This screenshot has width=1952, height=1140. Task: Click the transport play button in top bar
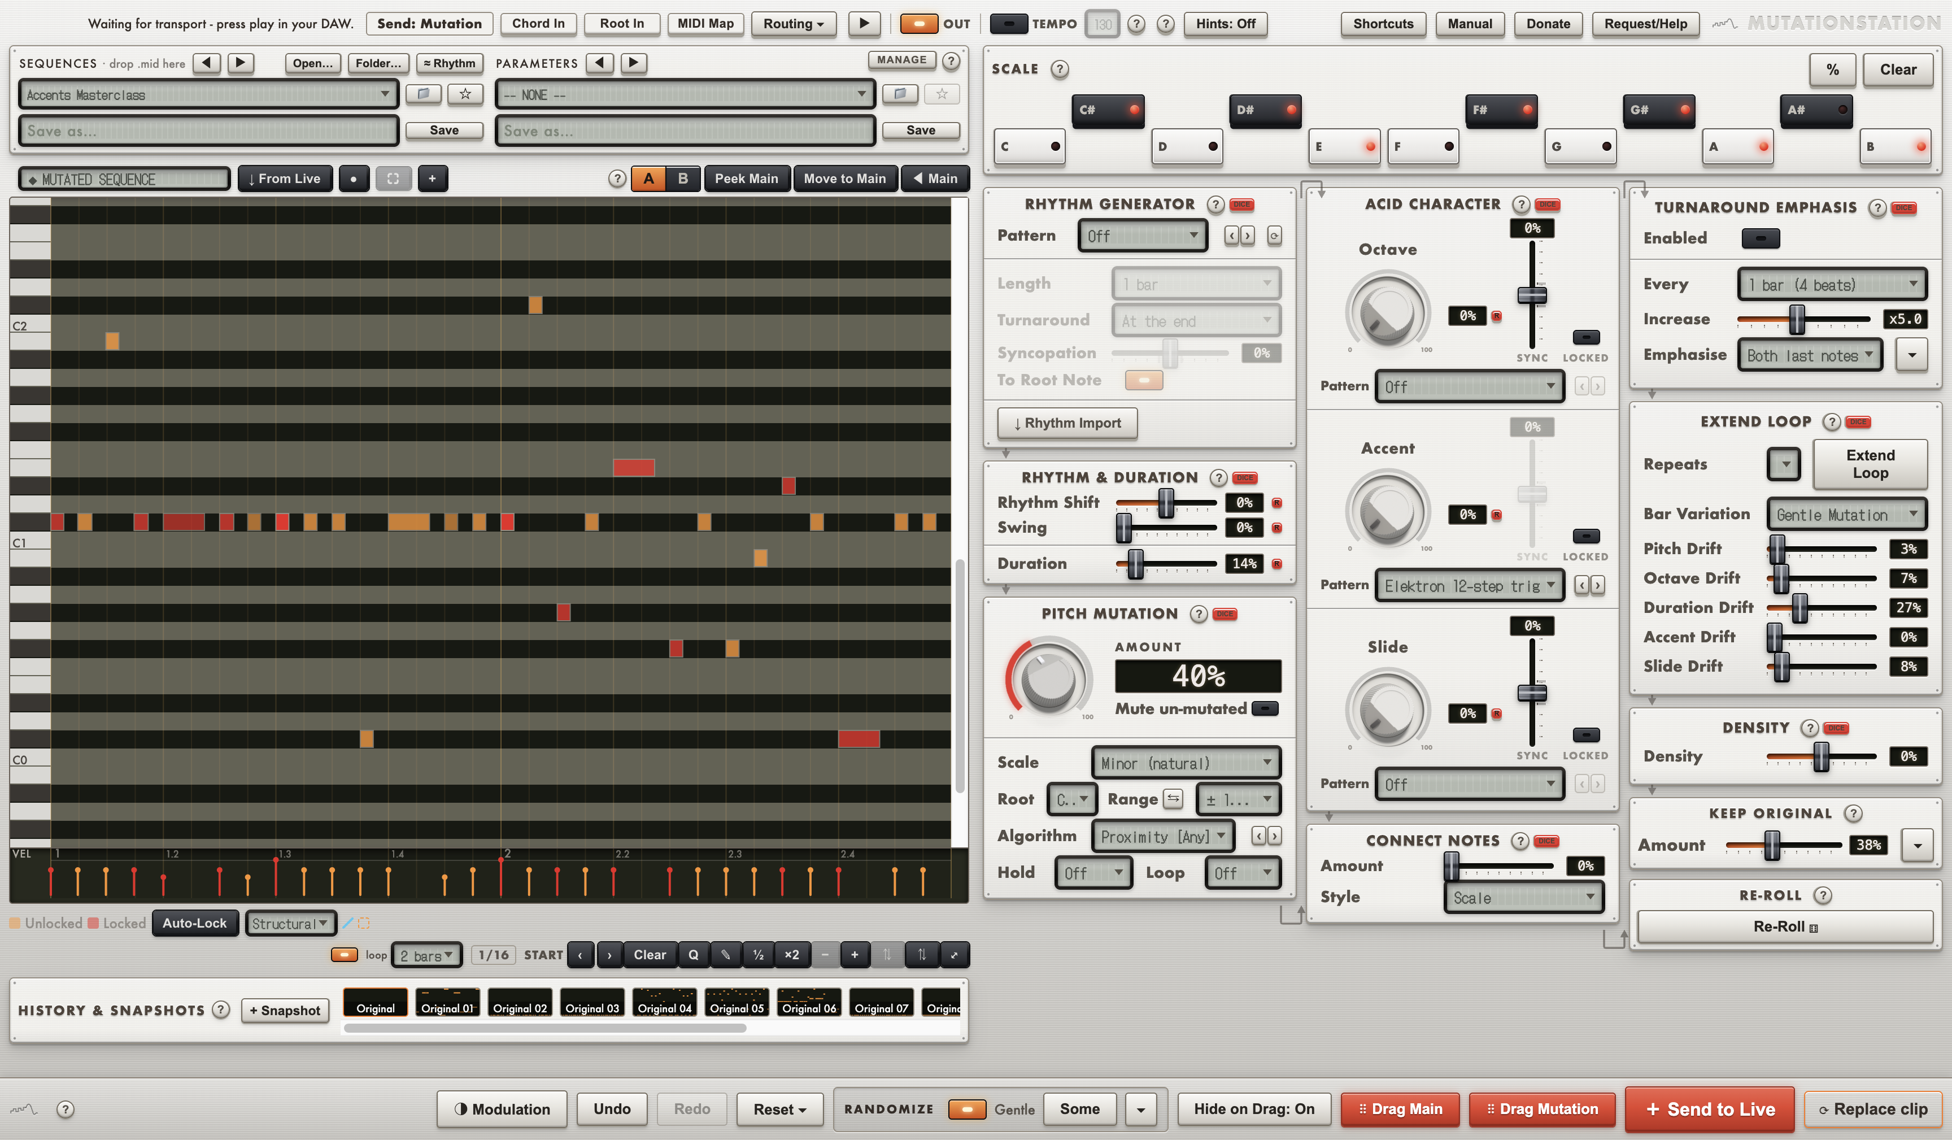click(x=864, y=23)
